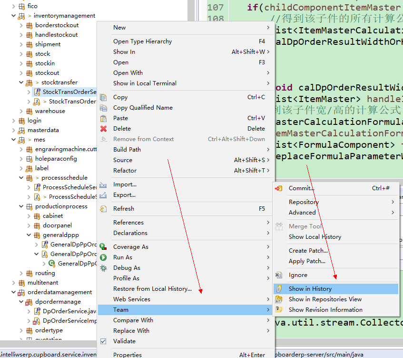Expand the login package
This screenshot has width=403, height=358.
(13, 121)
